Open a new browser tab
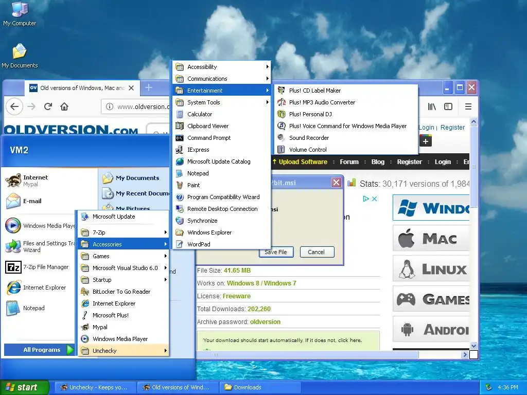This screenshot has height=395, width=527. (149, 87)
